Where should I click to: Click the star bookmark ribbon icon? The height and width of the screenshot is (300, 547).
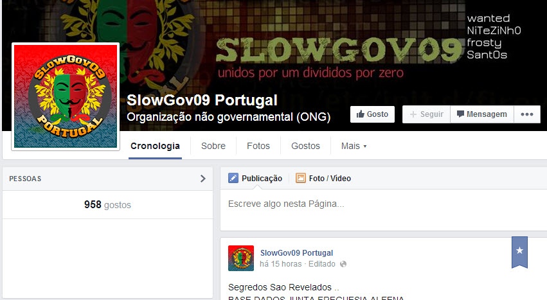(x=519, y=252)
